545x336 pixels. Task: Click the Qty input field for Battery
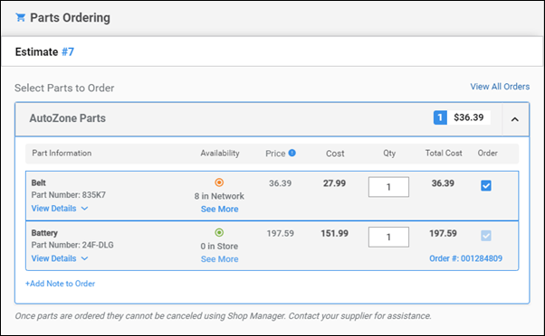click(x=388, y=238)
